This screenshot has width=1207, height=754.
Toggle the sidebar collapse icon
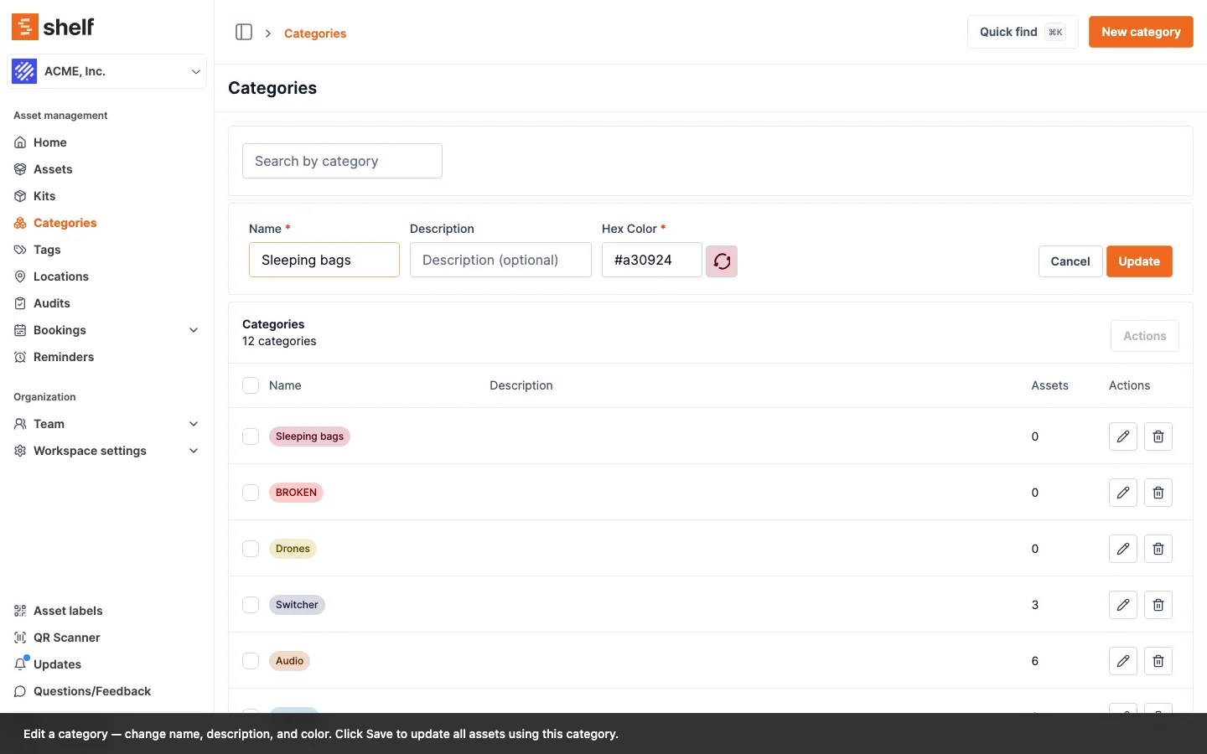click(244, 33)
